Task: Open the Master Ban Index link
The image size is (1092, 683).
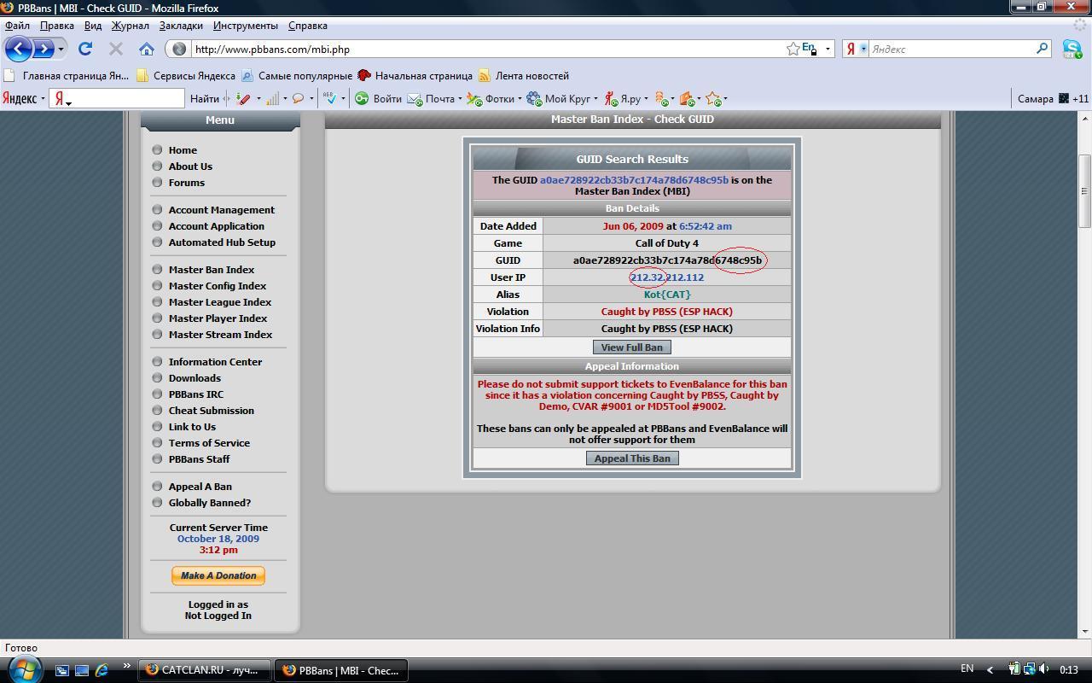Action: pyautogui.click(x=212, y=270)
